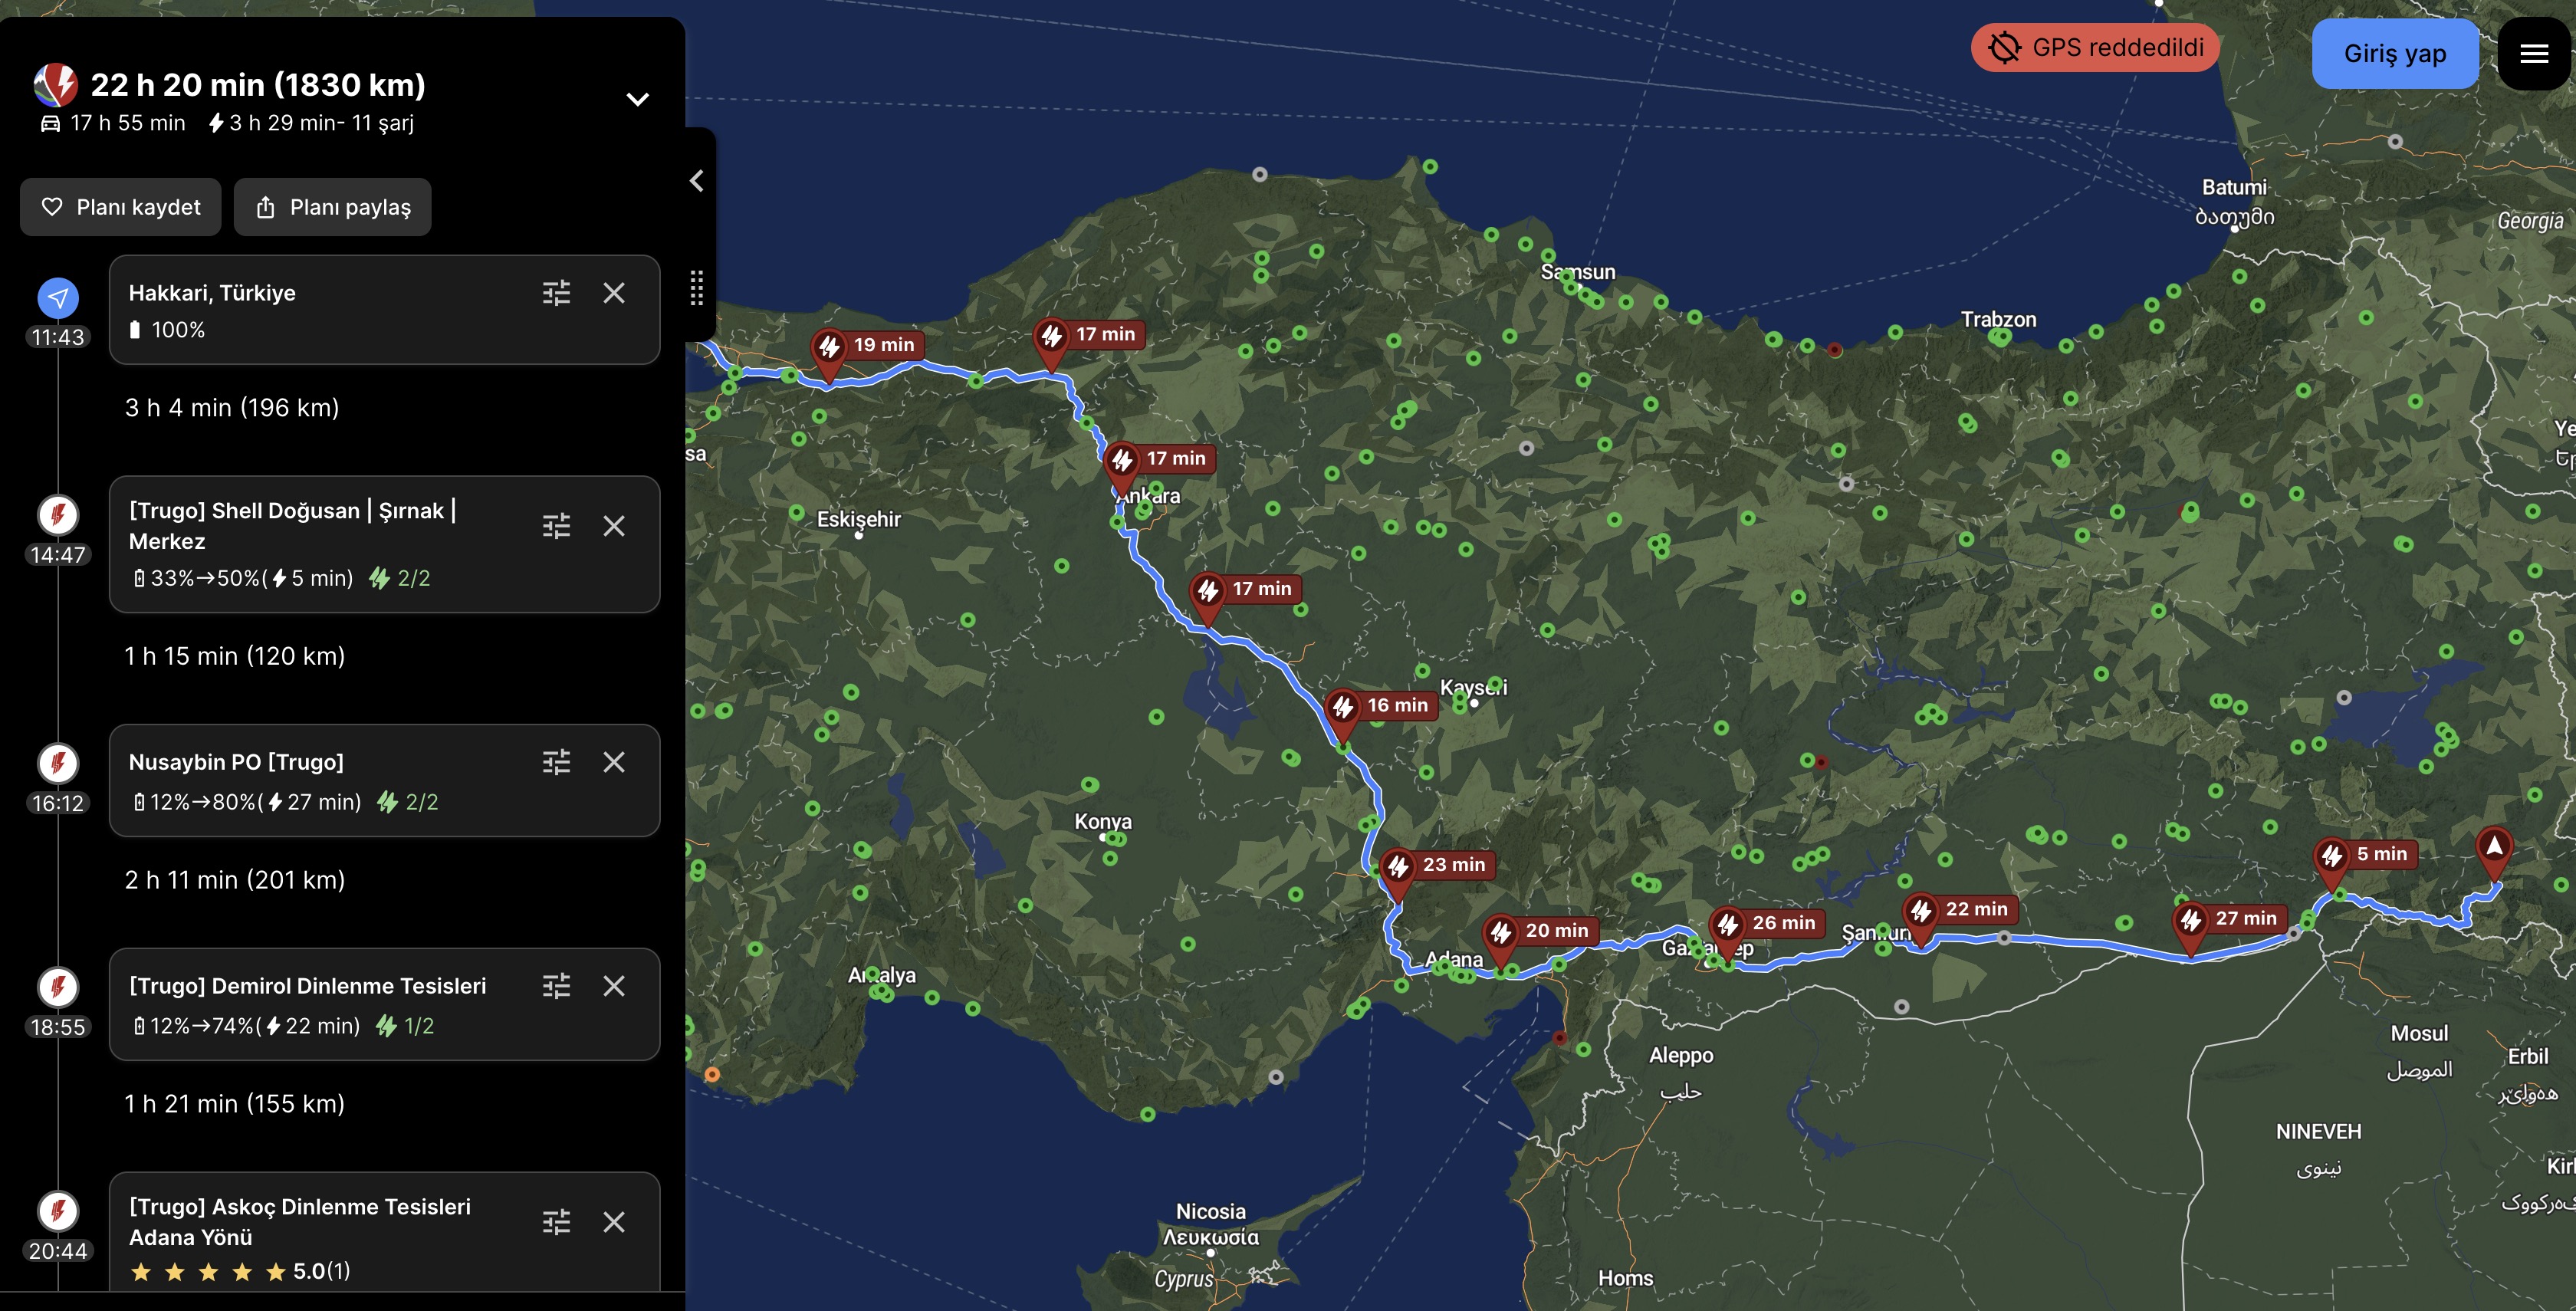This screenshot has width=2576, height=1311.
Task: Grab the panel drag handle dots
Action: point(697,288)
